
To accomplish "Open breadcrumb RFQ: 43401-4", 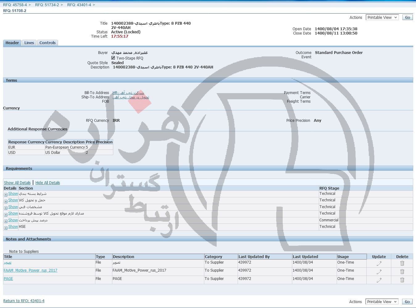I will click(79, 5).
